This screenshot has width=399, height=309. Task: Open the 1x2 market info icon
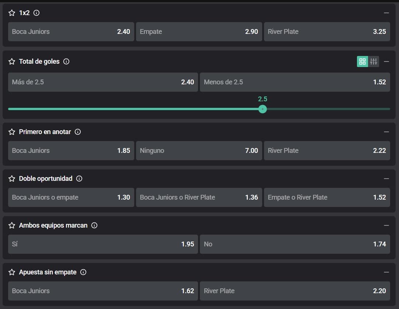(37, 13)
